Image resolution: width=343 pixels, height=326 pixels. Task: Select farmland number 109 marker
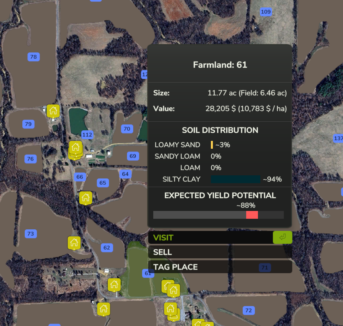(266, 12)
